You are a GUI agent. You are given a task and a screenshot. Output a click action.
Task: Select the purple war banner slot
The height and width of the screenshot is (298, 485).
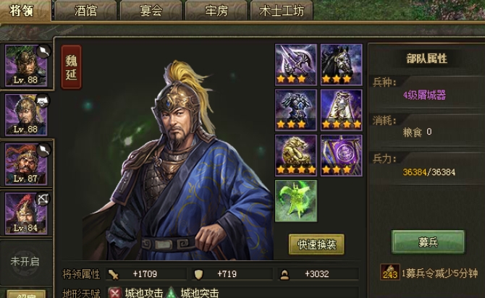341,156
